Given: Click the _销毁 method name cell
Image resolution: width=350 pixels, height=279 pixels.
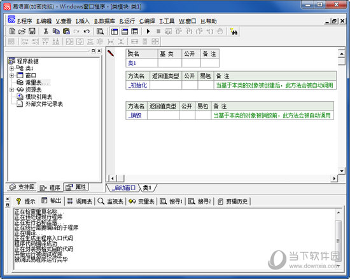Looking at the screenshot, I should click(136, 116).
